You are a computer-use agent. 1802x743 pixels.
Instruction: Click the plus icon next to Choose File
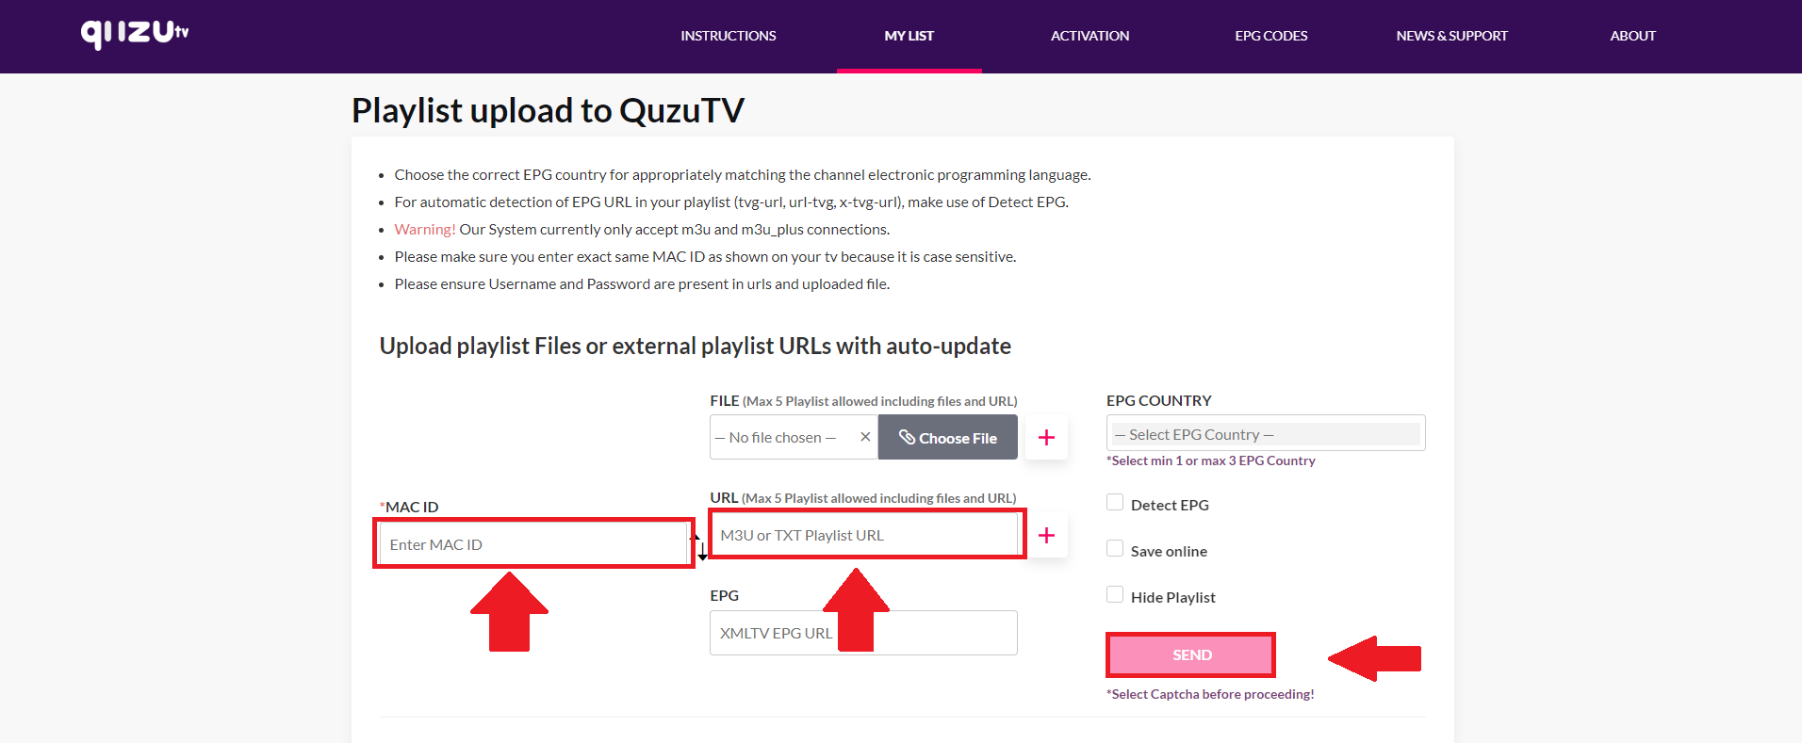tap(1046, 437)
